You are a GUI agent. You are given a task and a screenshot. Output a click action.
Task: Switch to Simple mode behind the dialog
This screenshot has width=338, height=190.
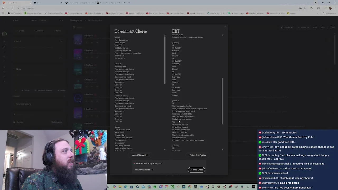coord(34,20)
